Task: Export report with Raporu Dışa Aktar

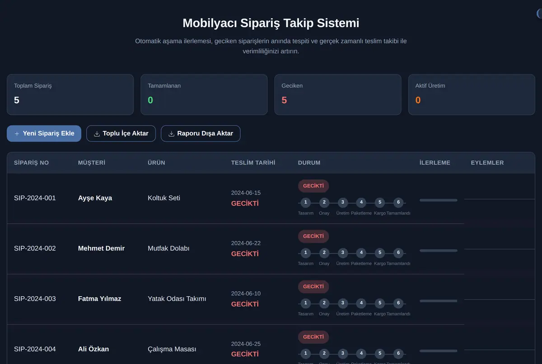Action: (201, 134)
